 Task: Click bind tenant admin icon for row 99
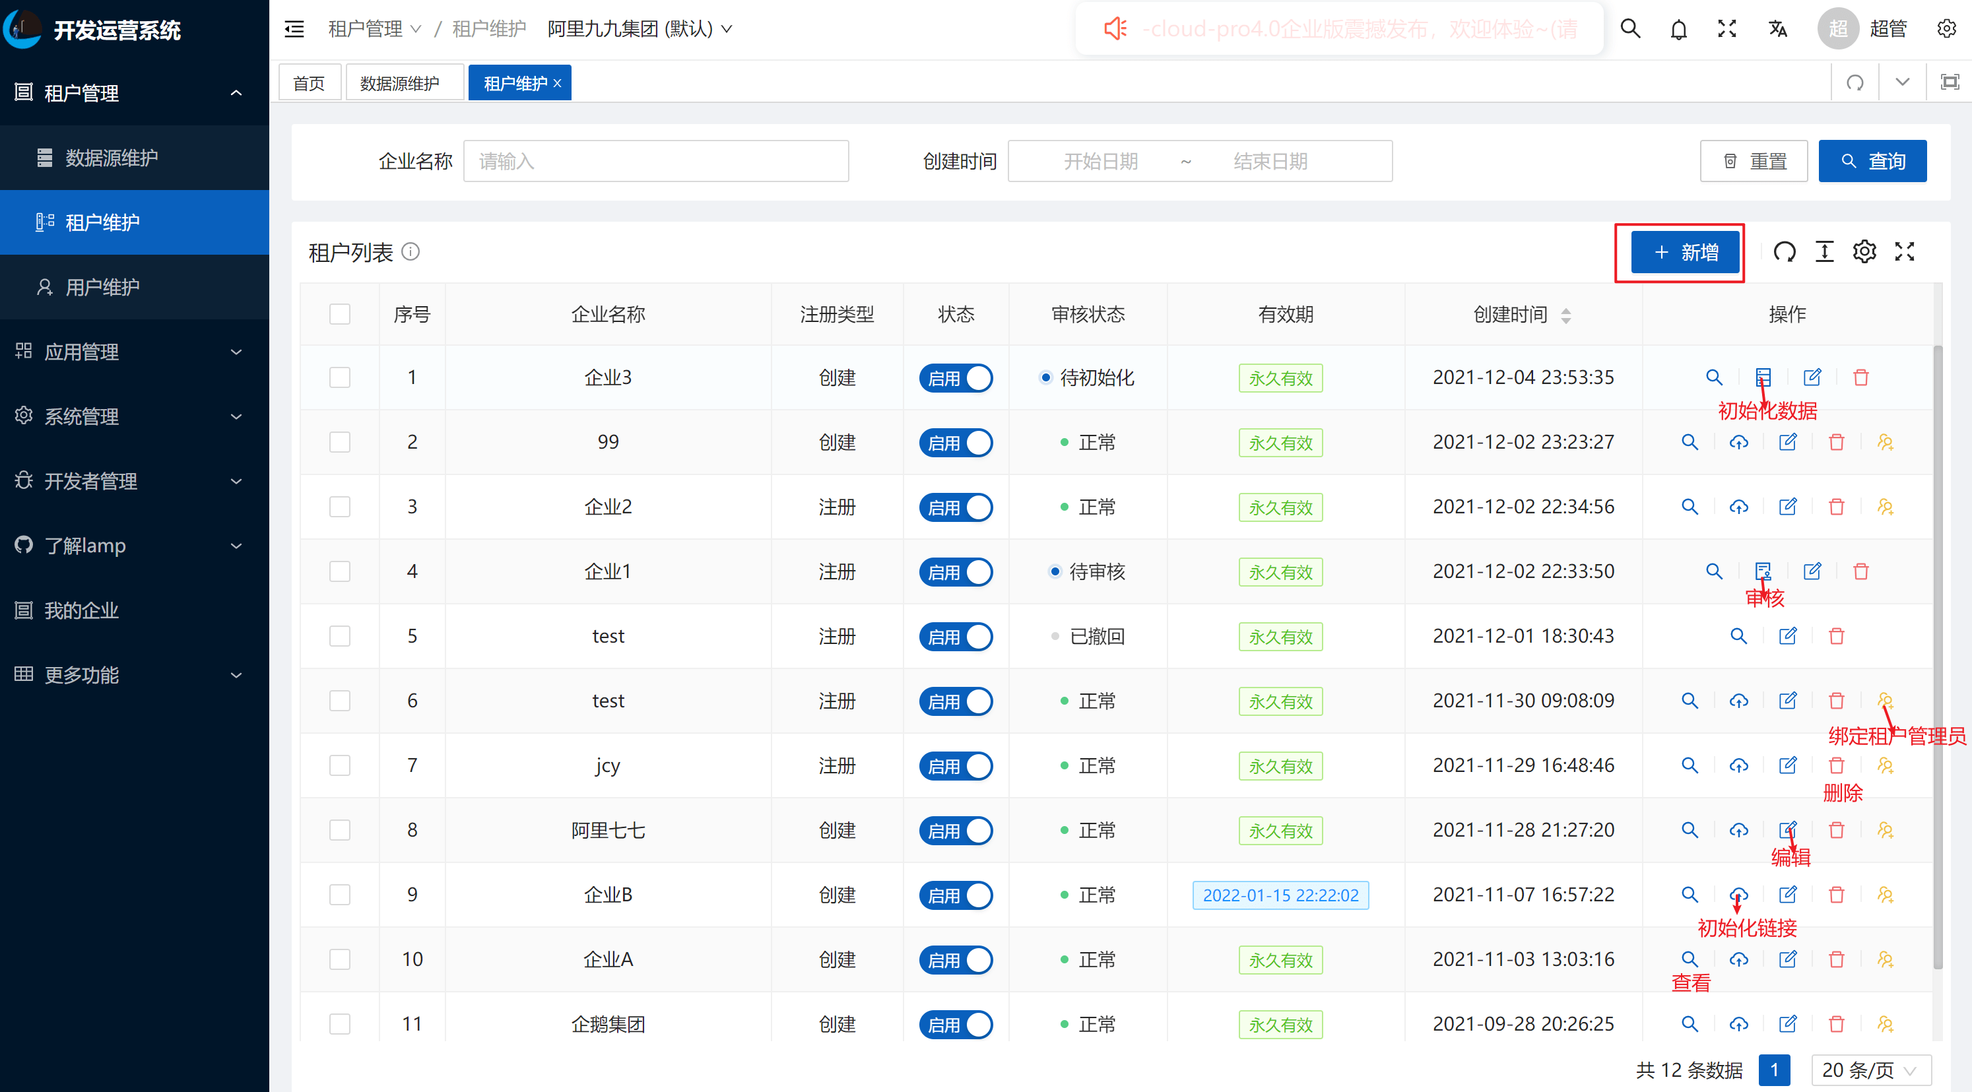click(1885, 441)
